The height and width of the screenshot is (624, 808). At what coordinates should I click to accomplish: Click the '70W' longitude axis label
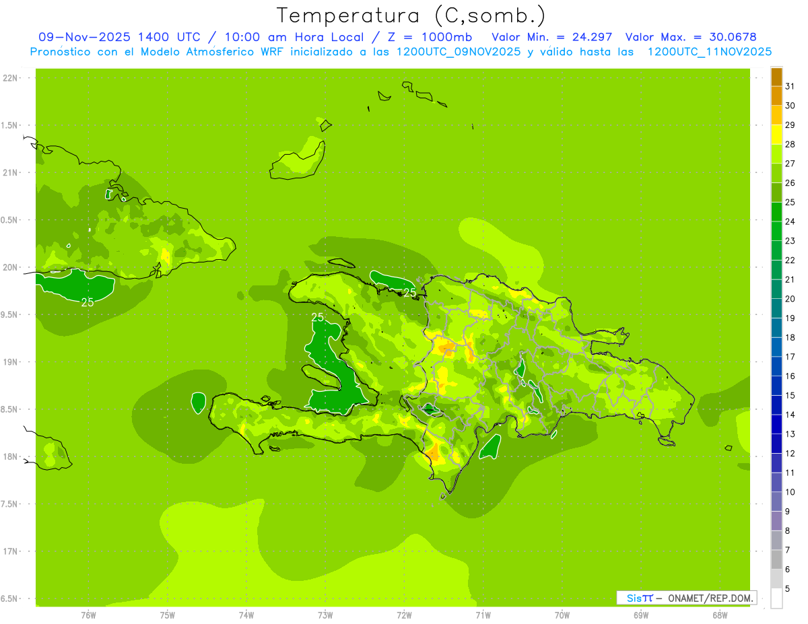point(562,615)
